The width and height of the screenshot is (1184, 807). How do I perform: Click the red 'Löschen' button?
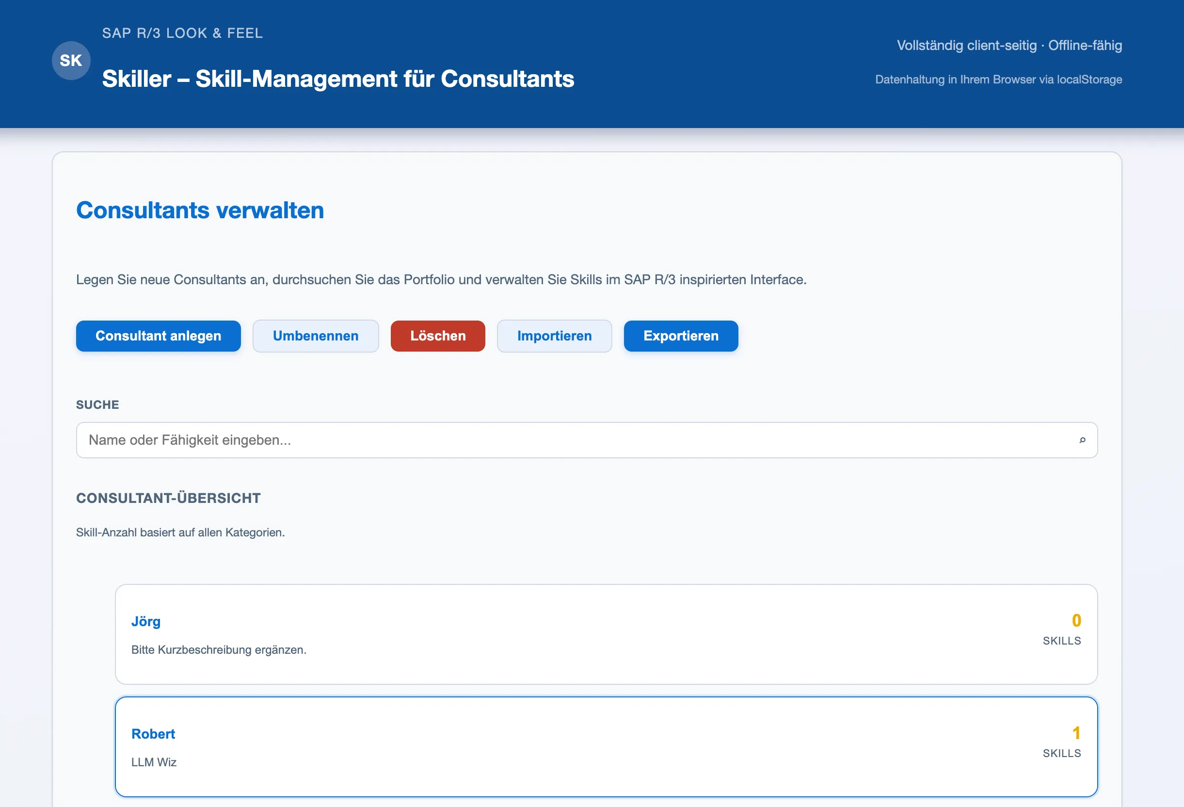[438, 336]
